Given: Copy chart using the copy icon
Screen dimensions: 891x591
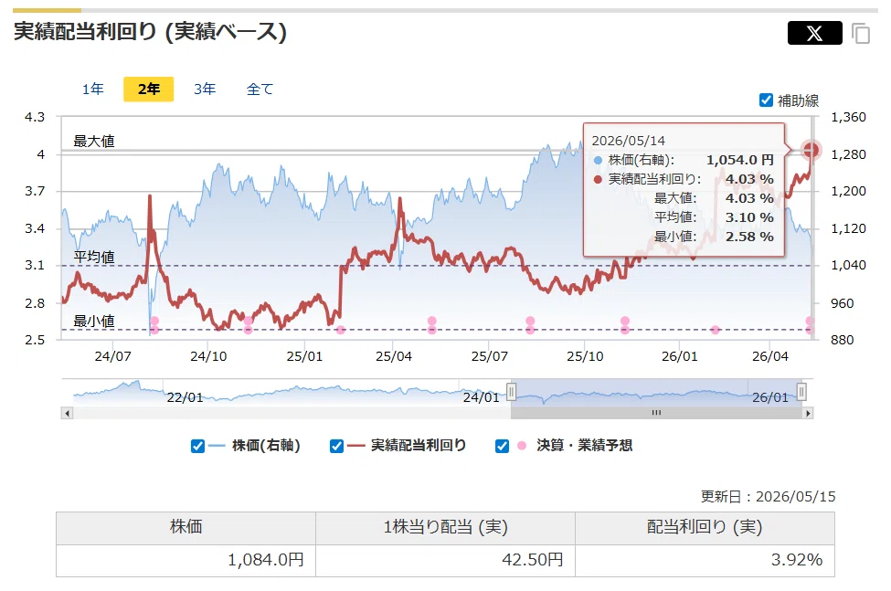Looking at the screenshot, I should pyautogui.click(x=861, y=34).
